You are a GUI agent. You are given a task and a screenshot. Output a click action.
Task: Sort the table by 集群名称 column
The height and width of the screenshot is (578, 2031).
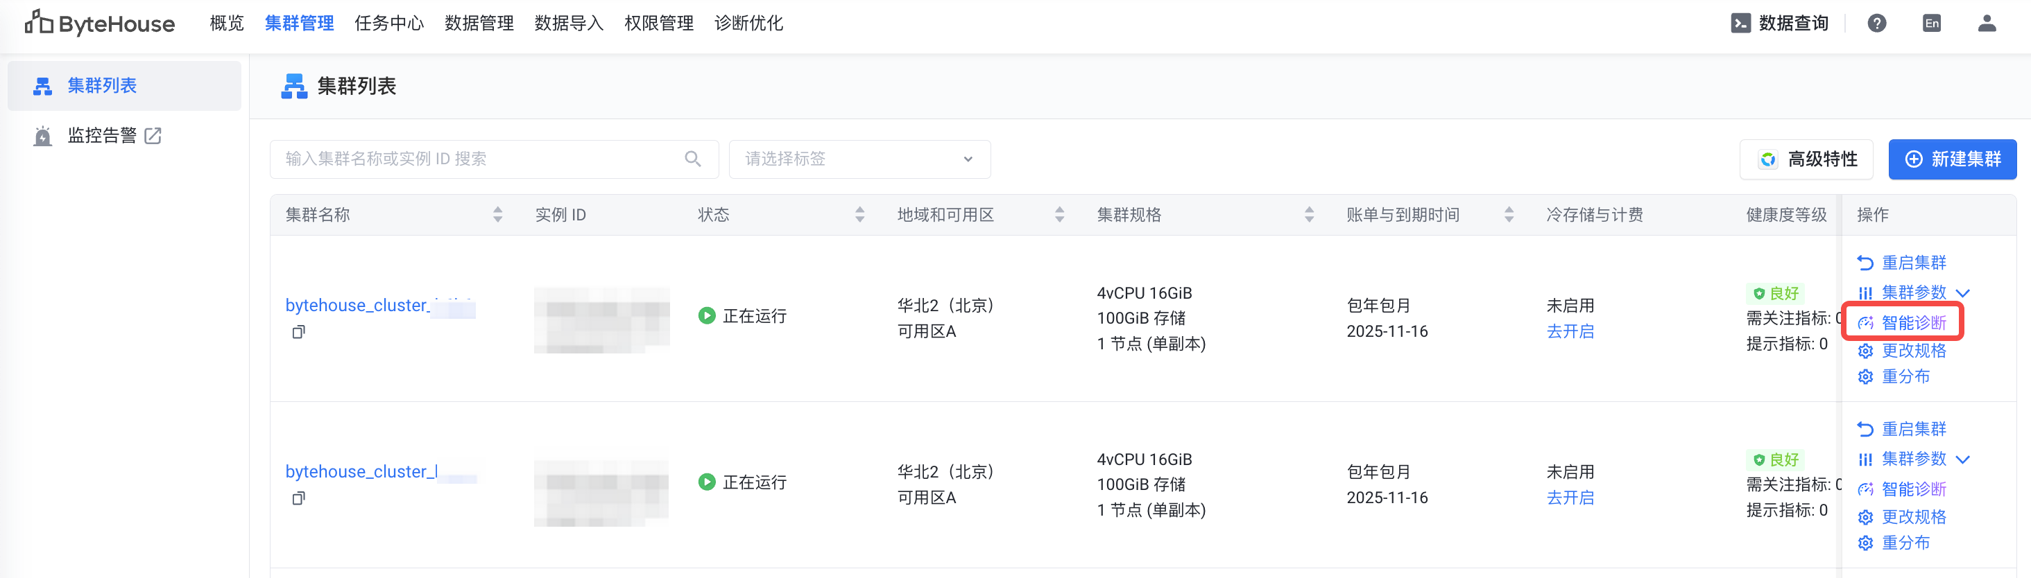497,215
